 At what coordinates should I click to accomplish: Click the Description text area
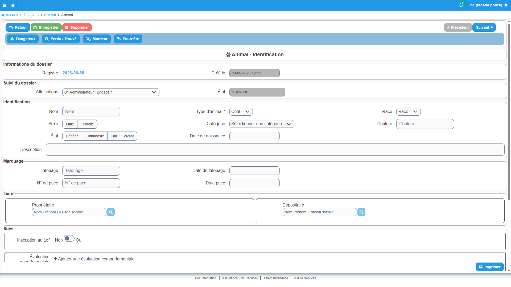pos(275,150)
